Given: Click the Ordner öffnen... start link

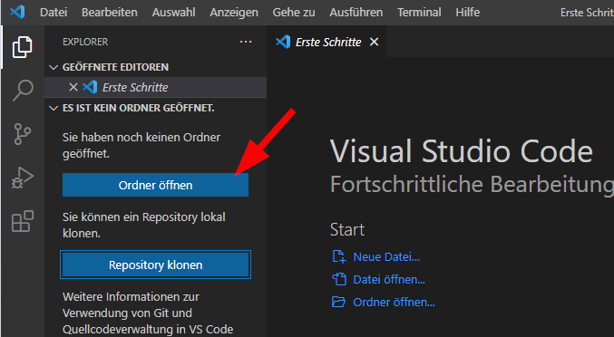Looking at the screenshot, I should tap(394, 303).
